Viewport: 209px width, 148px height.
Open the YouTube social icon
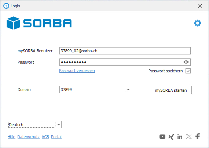[x=162, y=137]
